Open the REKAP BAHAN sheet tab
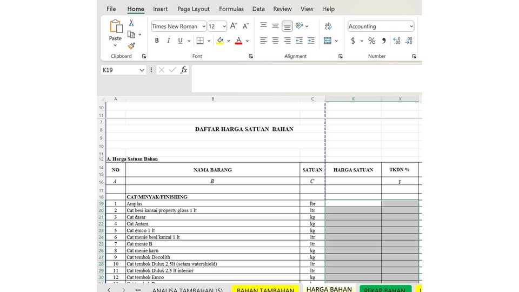519x292 pixels. coord(384,289)
